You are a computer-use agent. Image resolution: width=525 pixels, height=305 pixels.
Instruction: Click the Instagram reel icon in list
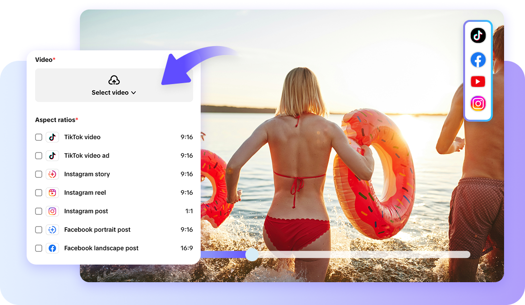(52, 192)
